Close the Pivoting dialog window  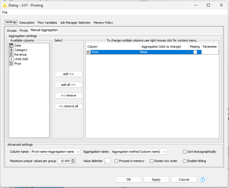tap(221, 5)
